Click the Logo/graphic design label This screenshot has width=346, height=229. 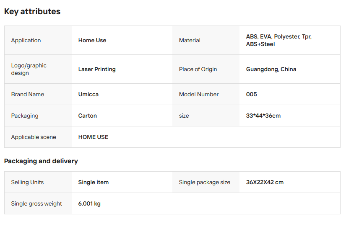[29, 69]
